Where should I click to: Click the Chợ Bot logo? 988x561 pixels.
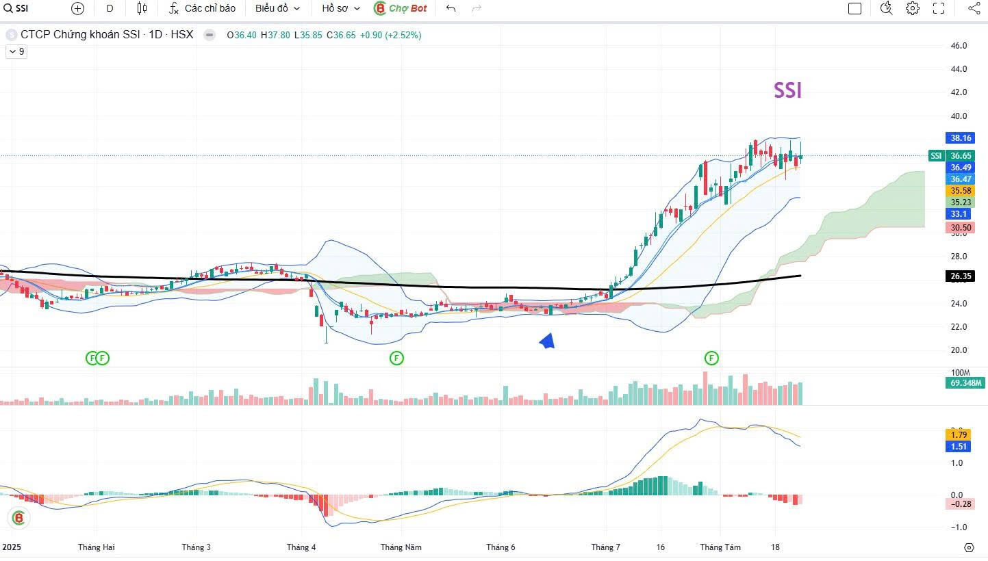click(x=401, y=8)
